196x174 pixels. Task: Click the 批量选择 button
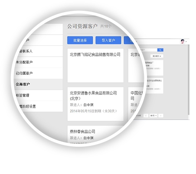point(80,40)
